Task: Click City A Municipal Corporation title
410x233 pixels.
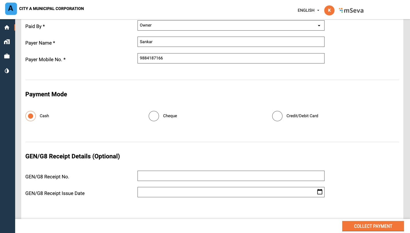Action: (x=51, y=9)
